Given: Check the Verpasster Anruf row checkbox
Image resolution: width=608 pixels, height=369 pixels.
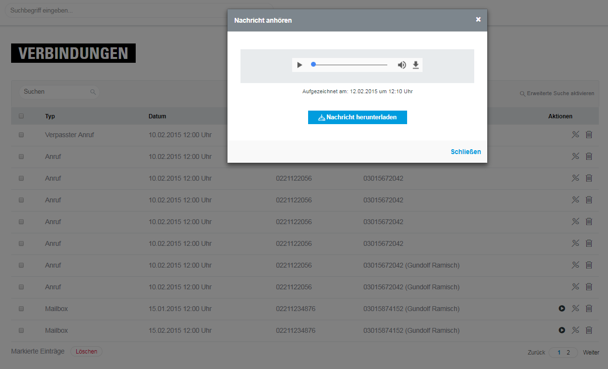Looking at the screenshot, I should pyautogui.click(x=21, y=135).
